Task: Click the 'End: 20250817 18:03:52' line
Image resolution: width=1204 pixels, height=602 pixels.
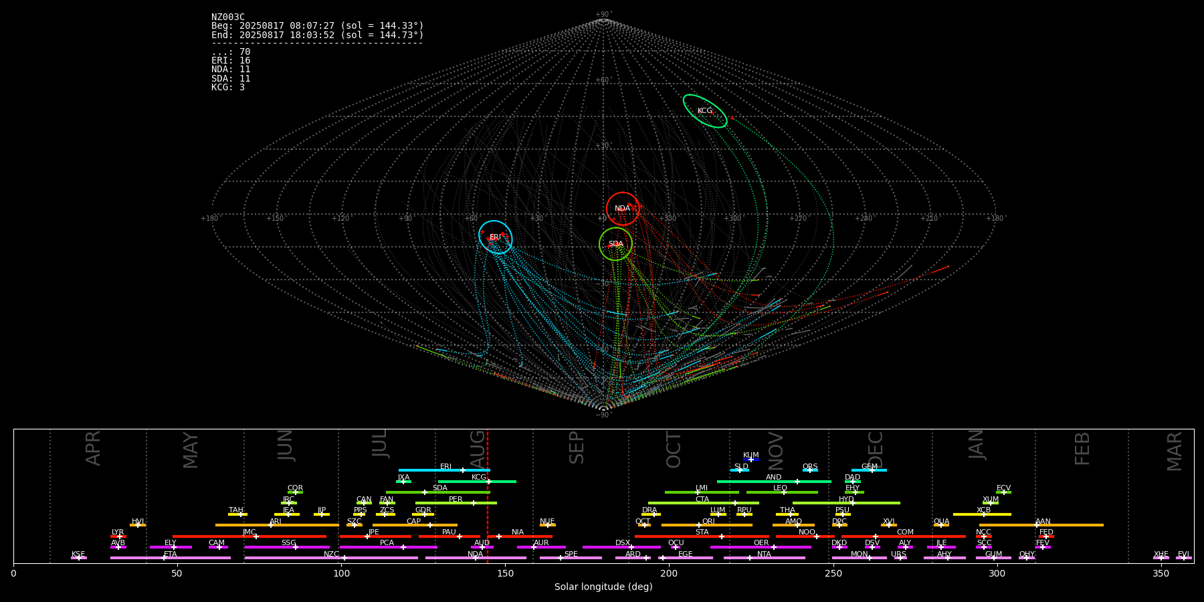Action: tap(318, 35)
